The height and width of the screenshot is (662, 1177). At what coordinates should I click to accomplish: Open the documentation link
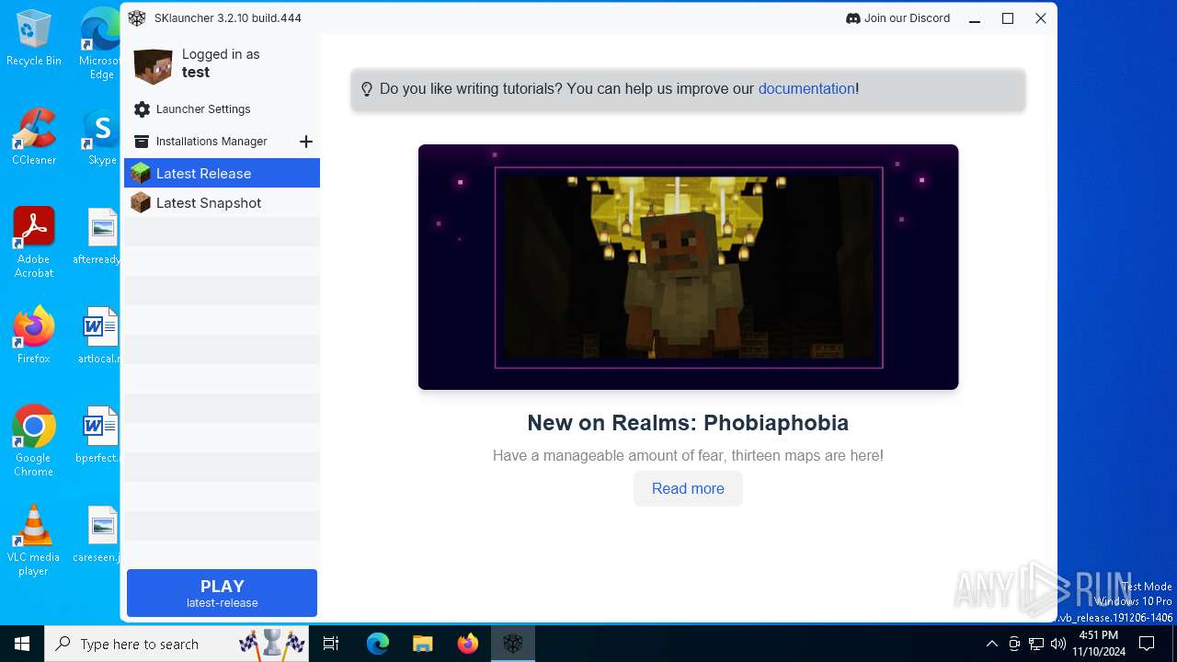(806, 89)
